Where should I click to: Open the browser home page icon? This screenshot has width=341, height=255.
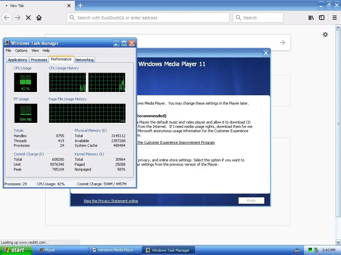pos(39,18)
